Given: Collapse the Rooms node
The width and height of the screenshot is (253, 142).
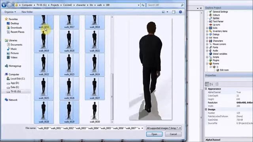Looking at the screenshot, I should (x=207, y=64).
